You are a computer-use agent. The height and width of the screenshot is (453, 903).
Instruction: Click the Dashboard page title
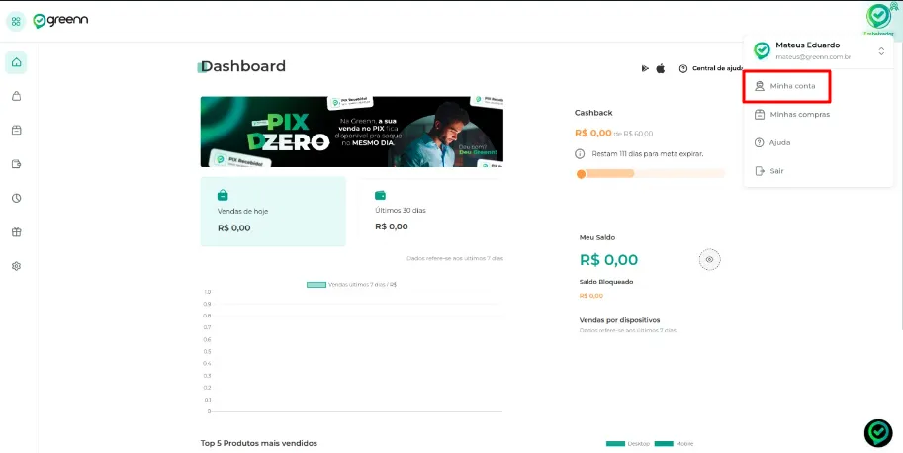[243, 66]
